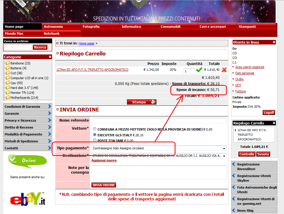Open the Consumabili menu tab

(x=178, y=27)
